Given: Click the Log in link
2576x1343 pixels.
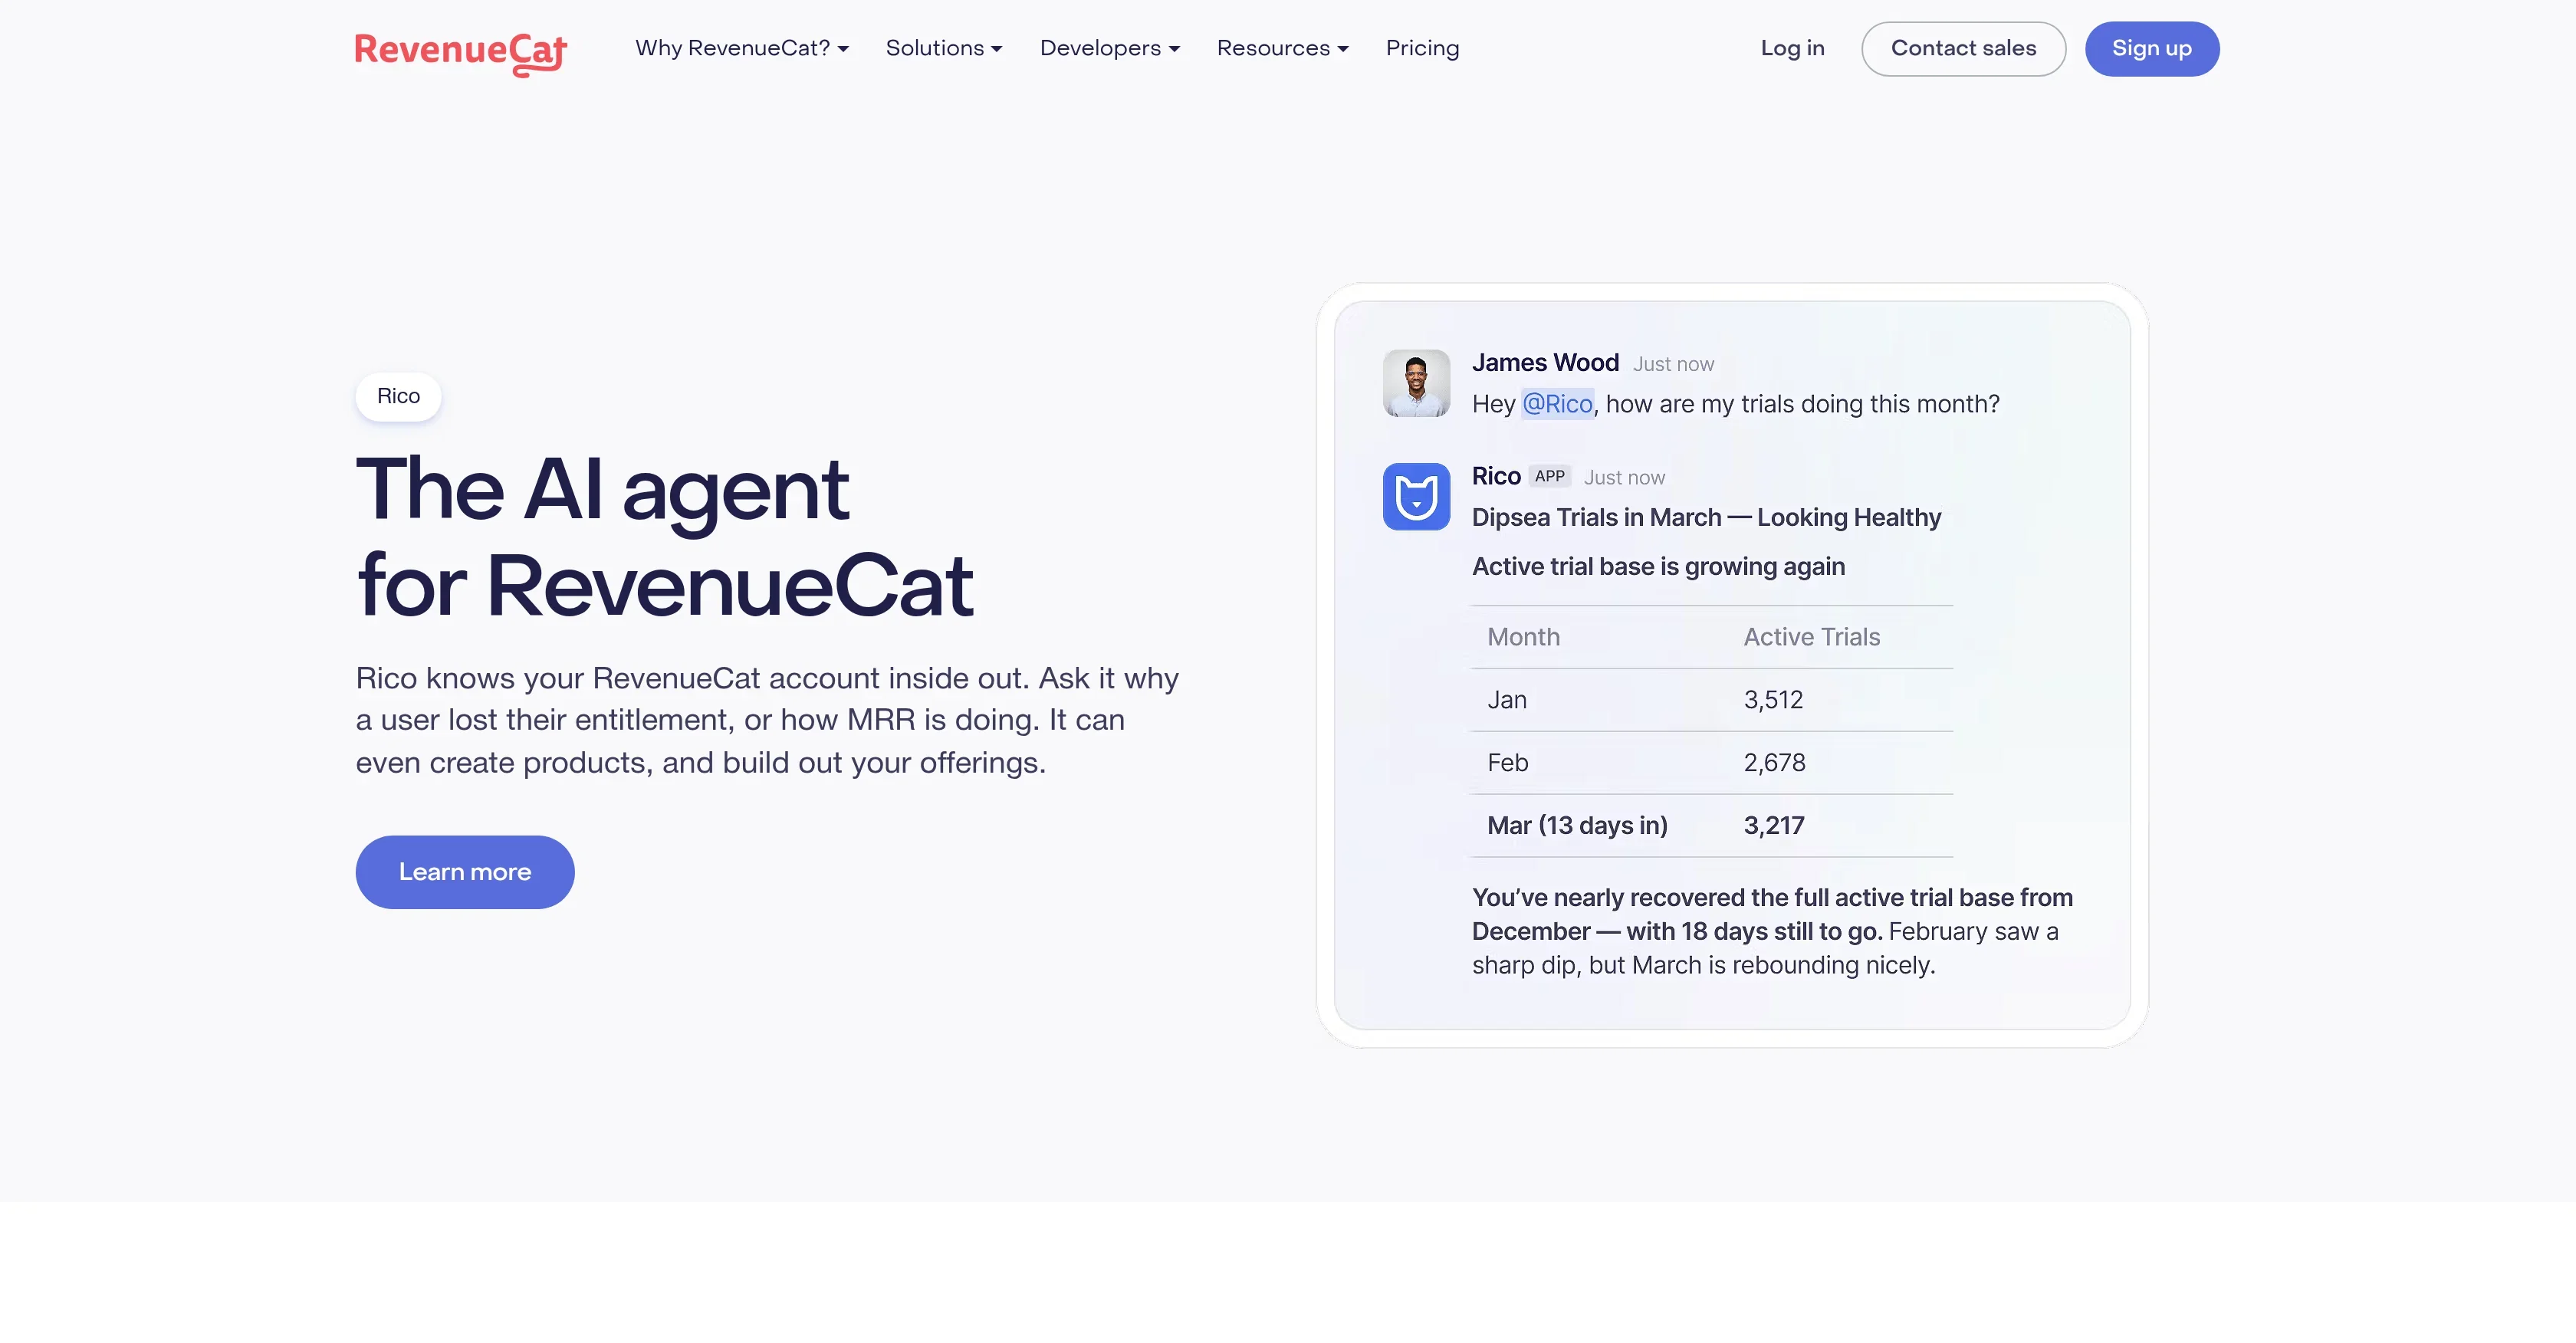Looking at the screenshot, I should click(1792, 48).
